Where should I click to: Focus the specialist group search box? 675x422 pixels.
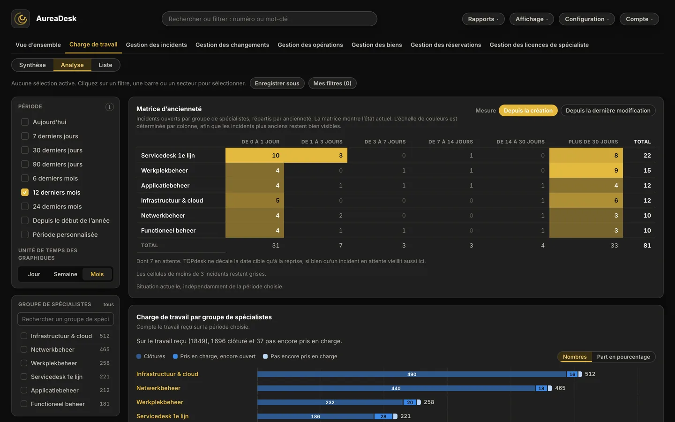tap(66, 319)
